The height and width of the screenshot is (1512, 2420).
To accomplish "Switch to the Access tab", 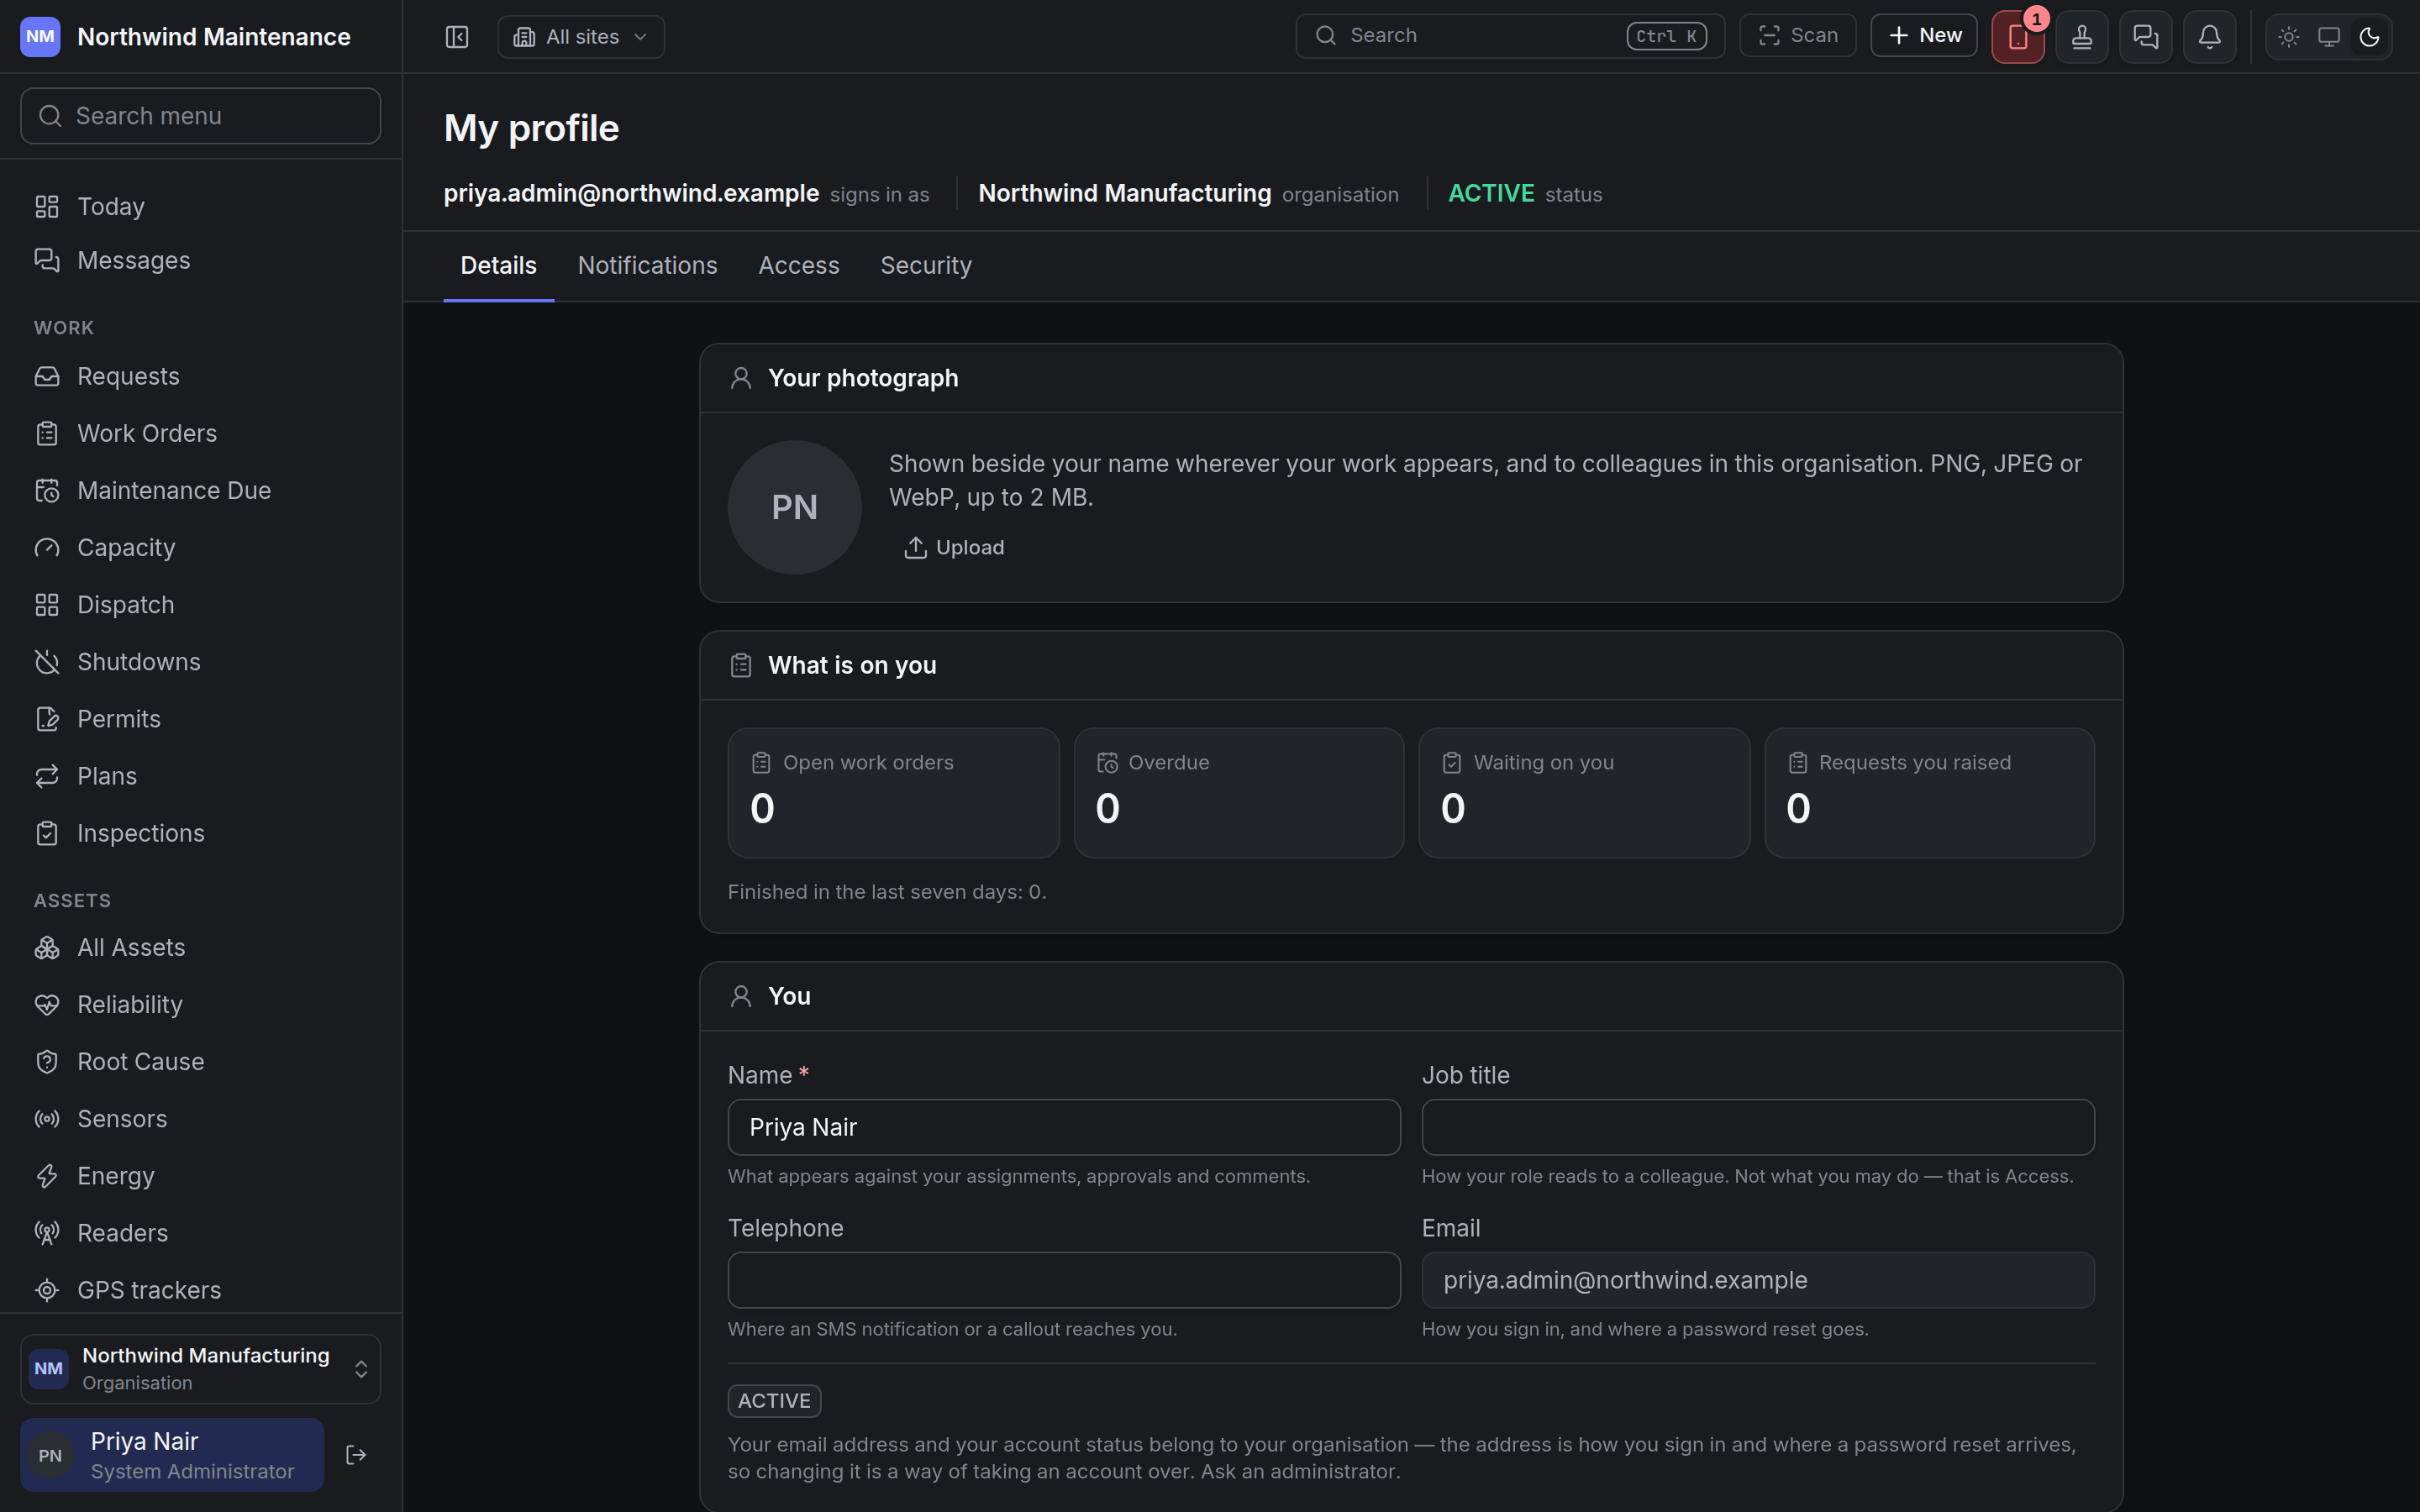I will click(x=799, y=265).
